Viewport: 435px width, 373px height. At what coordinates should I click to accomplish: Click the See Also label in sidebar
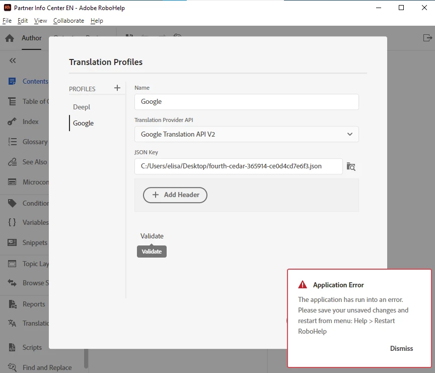[x=35, y=162]
